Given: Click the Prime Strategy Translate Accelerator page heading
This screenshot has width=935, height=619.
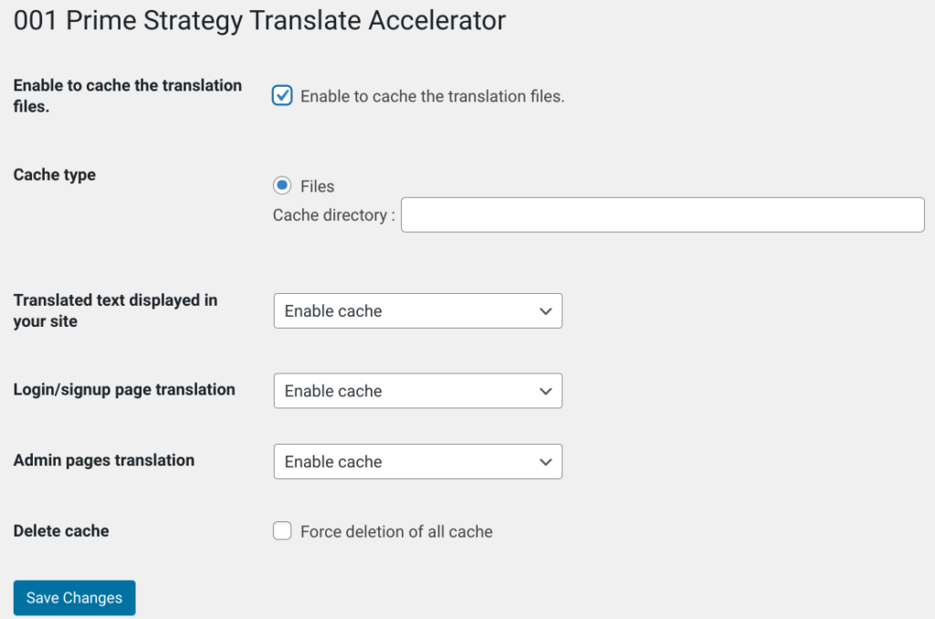Looking at the screenshot, I should [259, 21].
